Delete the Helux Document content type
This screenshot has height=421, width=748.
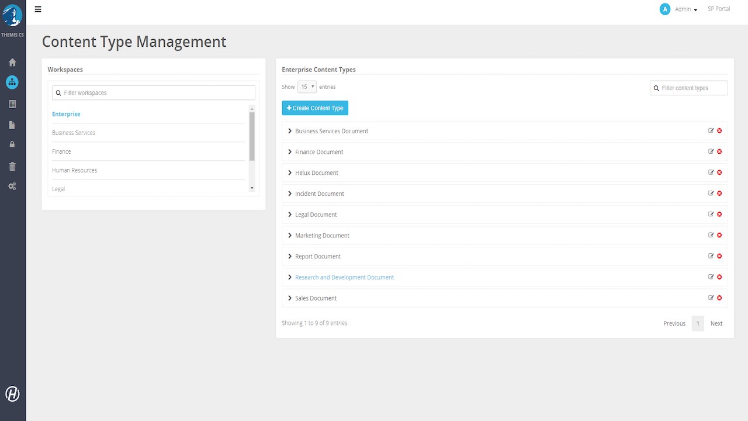pos(719,172)
